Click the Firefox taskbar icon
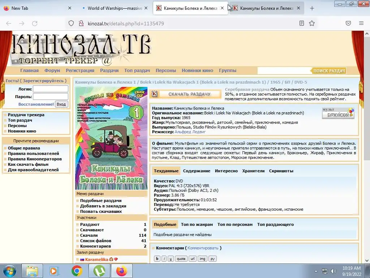This screenshot has height=278, width=370. (x=121, y=271)
